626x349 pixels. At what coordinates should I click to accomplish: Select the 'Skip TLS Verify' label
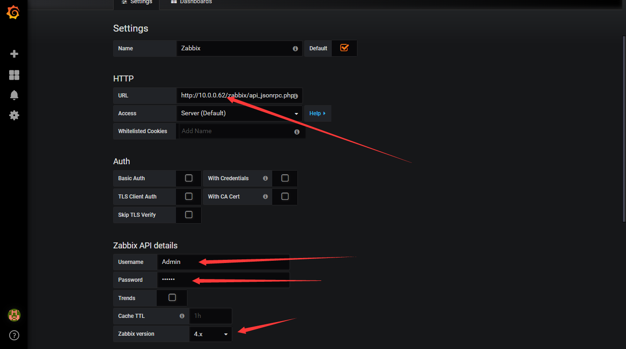click(x=137, y=215)
